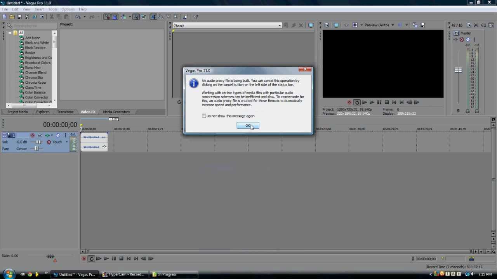Open the Options menu
The width and height of the screenshot is (497, 279).
pos(68,9)
